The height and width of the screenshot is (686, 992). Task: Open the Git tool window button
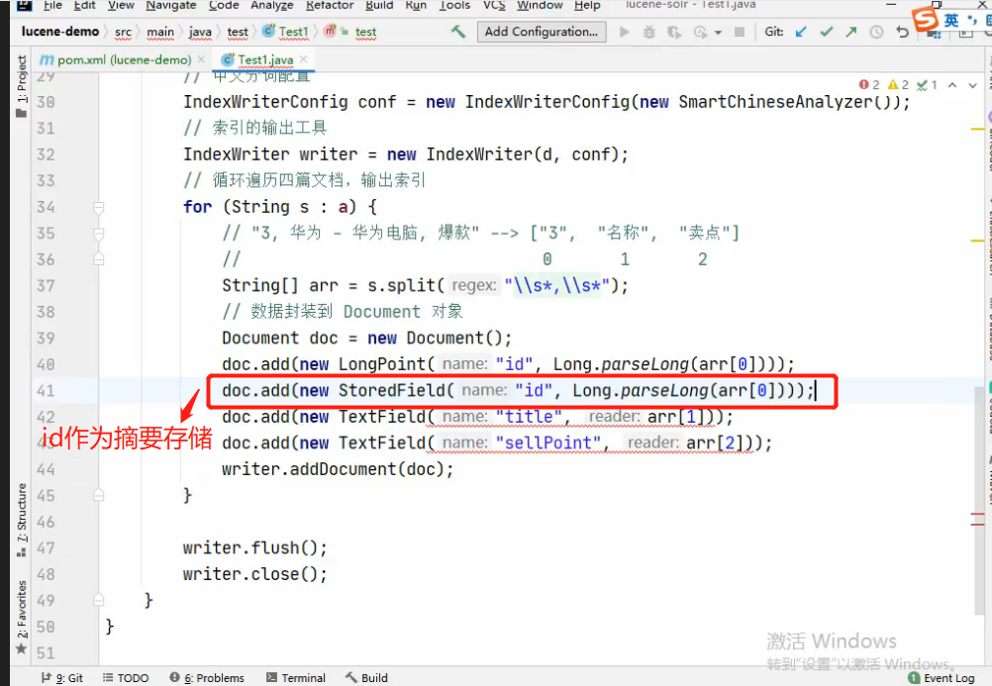click(x=62, y=678)
